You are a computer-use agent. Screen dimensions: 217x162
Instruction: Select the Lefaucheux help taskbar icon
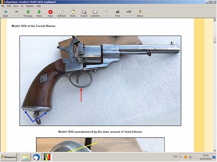pos(47,157)
